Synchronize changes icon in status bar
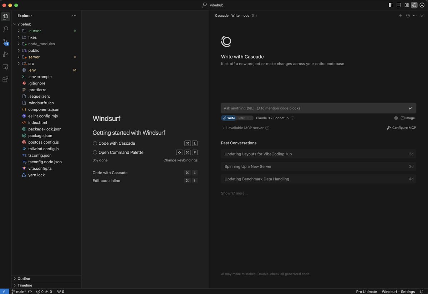This screenshot has width=428, height=294. pyautogui.click(x=30, y=292)
